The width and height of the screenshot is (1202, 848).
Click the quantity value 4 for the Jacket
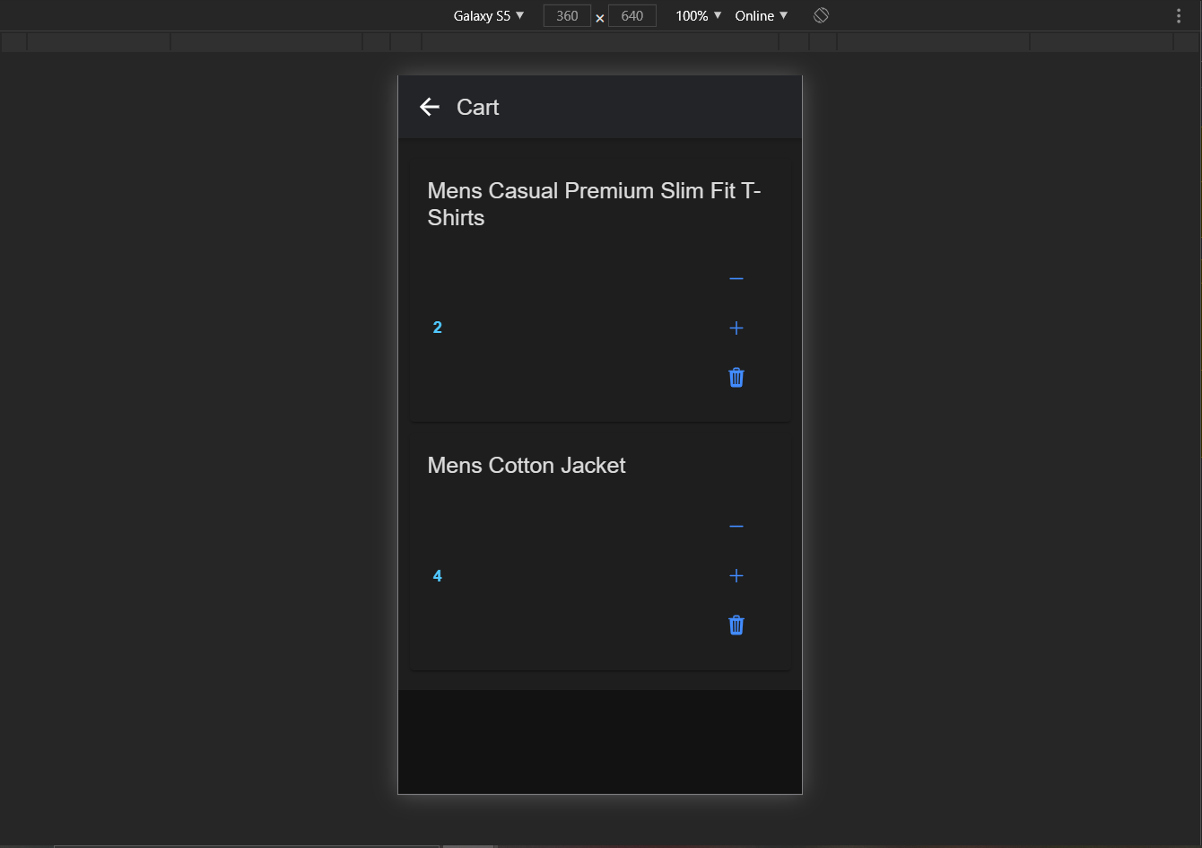pos(437,575)
